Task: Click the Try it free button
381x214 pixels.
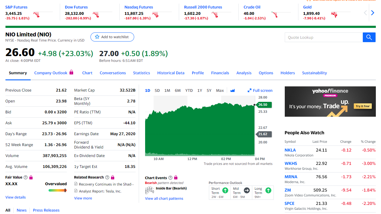Action: coord(363,106)
